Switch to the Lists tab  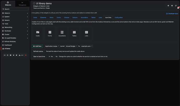click(x=100, y=17)
